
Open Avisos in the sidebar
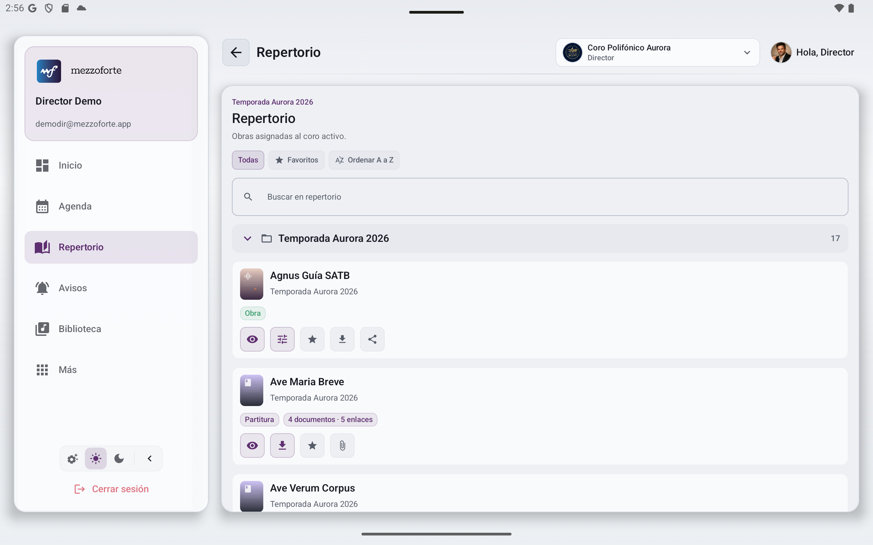point(111,288)
